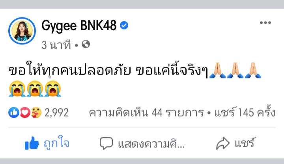The height and width of the screenshot is (164, 284).
Task: Click the speech bubble comment icon
Action: click(106, 144)
